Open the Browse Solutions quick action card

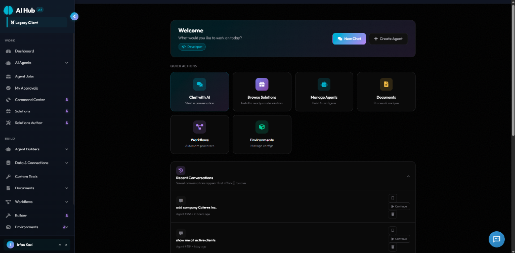click(262, 92)
